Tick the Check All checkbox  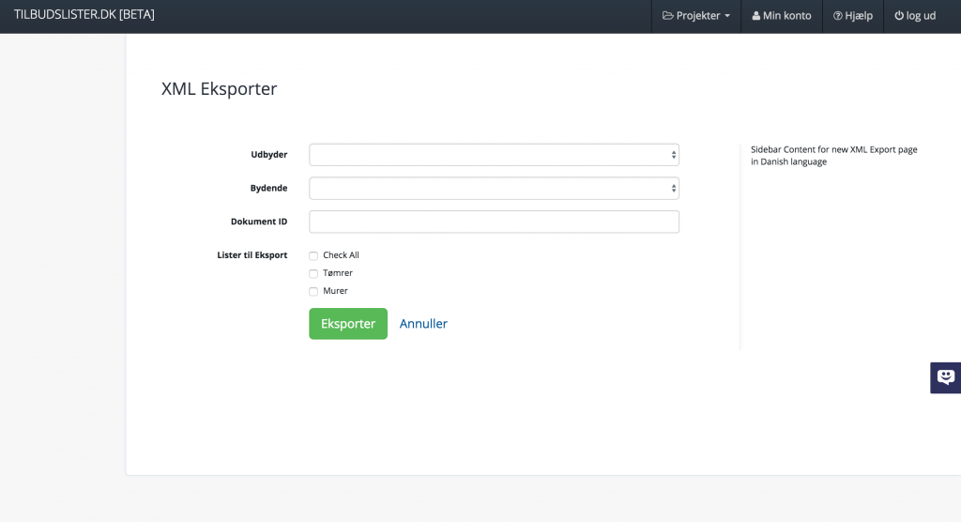pos(313,255)
